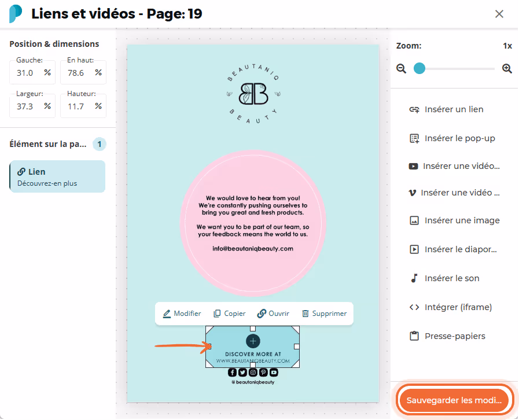Close the Liens et vidéos dialog
The width and height of the screenshot is (519, 420).
499,14
